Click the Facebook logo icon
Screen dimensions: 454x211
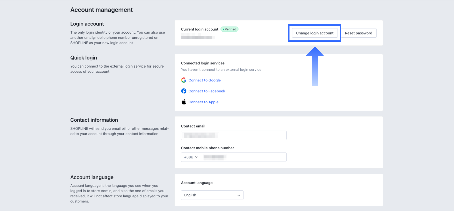[184, 91]
